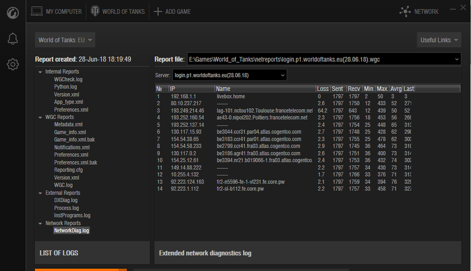Open the notifications bell icon
Image resolution: width=471 pixels, height=271 pixels.
click(13, 39)
